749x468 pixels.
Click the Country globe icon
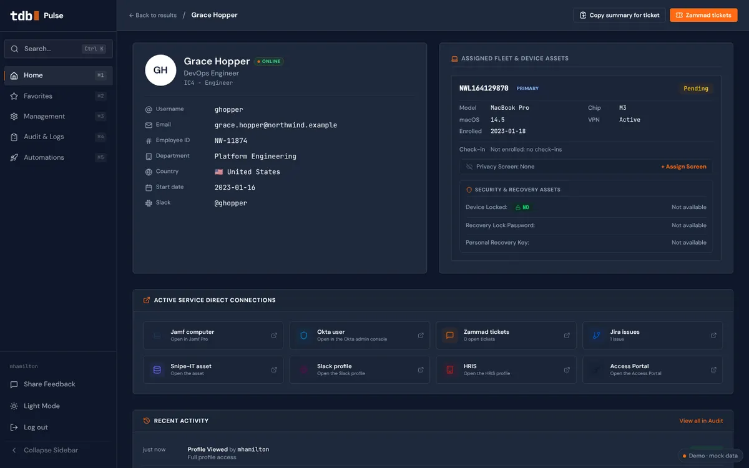pos(149,172)
